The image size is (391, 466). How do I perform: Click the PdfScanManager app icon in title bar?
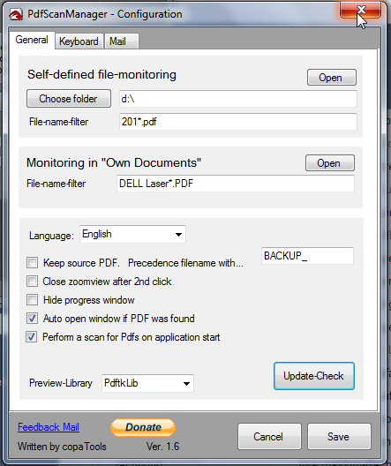click(16, 14)
